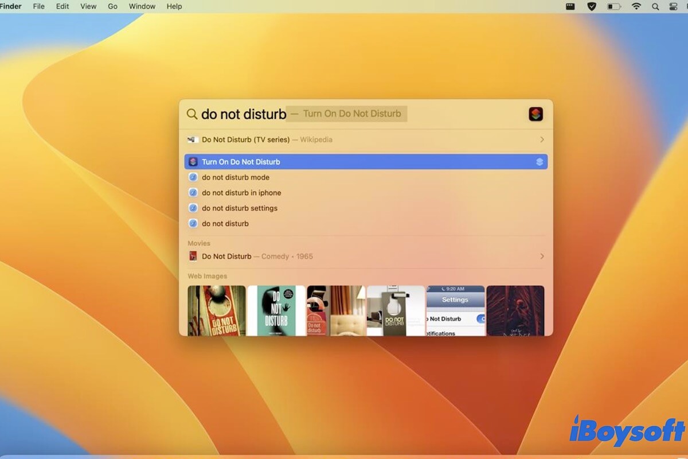Open the hotel room with curtains web image

pos(336,310)
